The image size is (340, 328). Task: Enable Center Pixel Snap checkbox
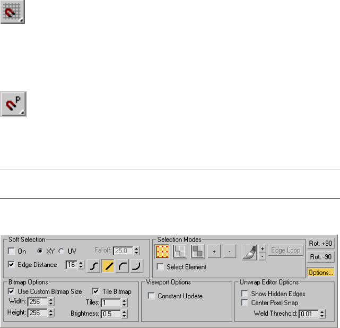(245, 303)
